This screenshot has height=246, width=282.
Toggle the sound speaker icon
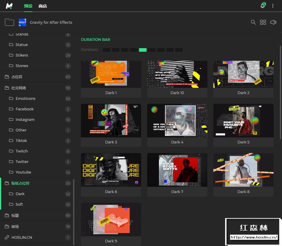273,22
